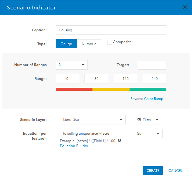The height and width of the screenshot is (181, 192).
Task: Open the Equation Builder link
Action: point(74,146)
